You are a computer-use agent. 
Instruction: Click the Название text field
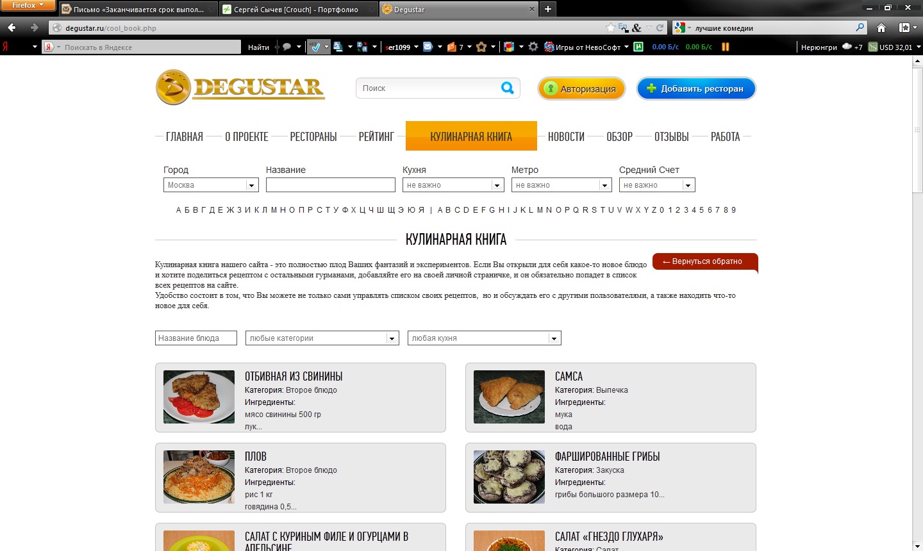[331, 185]
